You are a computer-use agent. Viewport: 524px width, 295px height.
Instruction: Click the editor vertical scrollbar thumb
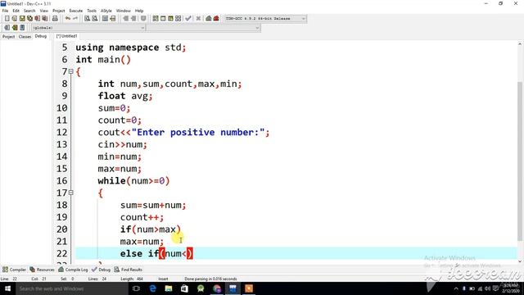tap(520, 161)
